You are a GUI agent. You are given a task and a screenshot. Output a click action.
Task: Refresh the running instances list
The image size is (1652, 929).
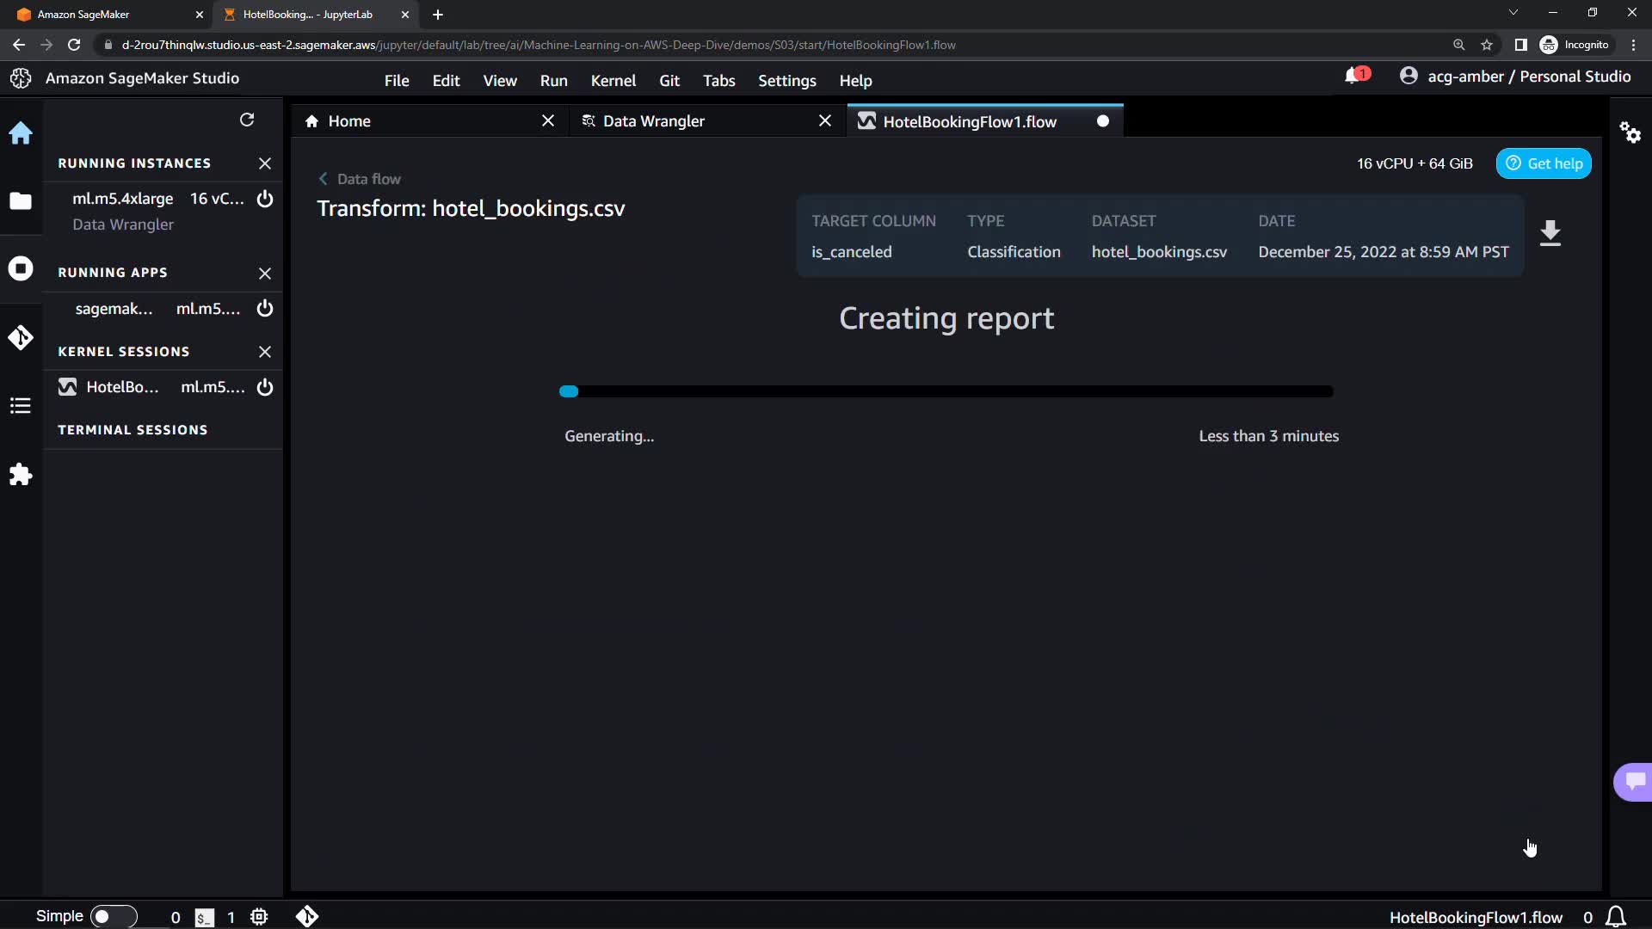pyautogui.click(x=247, y=120)
